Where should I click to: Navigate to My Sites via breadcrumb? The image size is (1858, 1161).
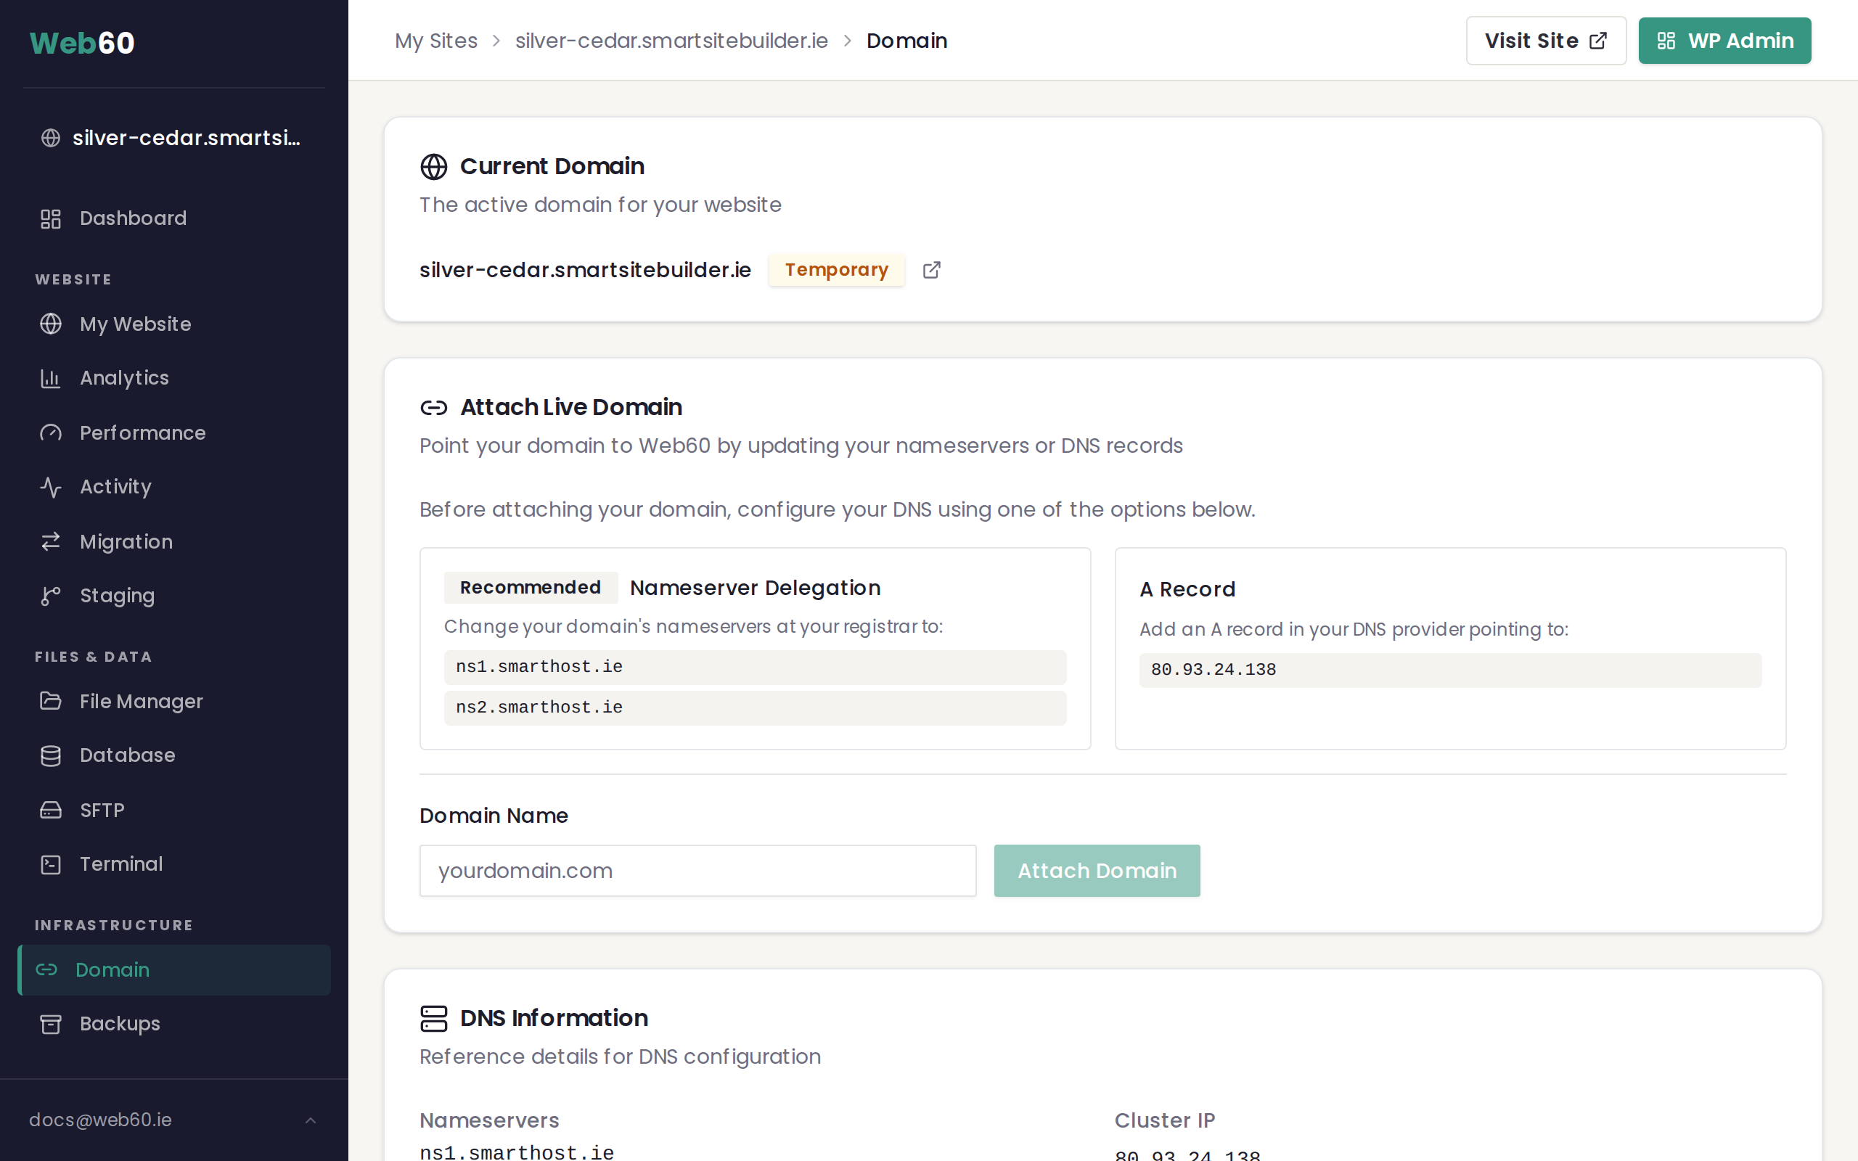coord(436,40)
